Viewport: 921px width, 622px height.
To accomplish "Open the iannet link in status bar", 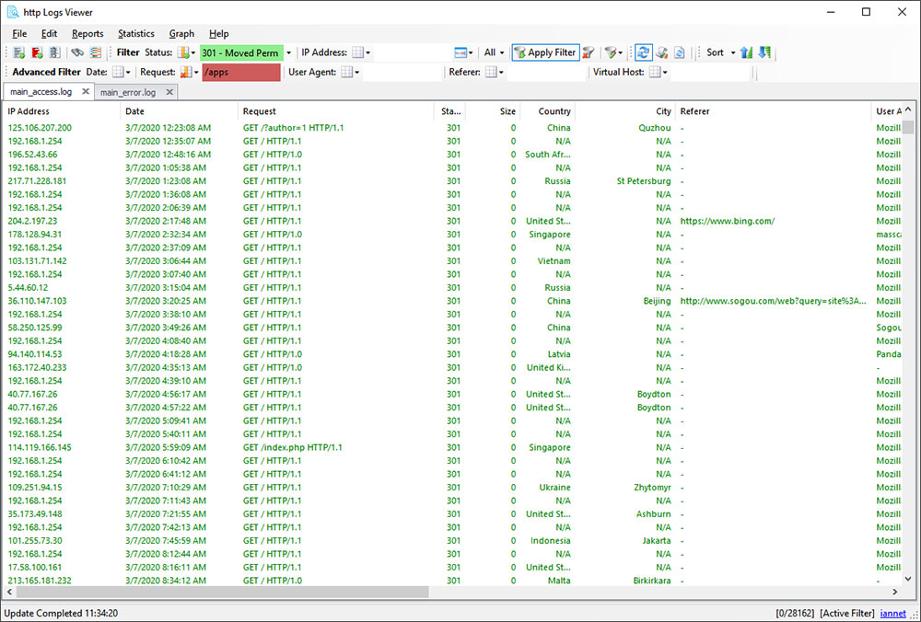I will pyautogui.click(x=892, y=613).
